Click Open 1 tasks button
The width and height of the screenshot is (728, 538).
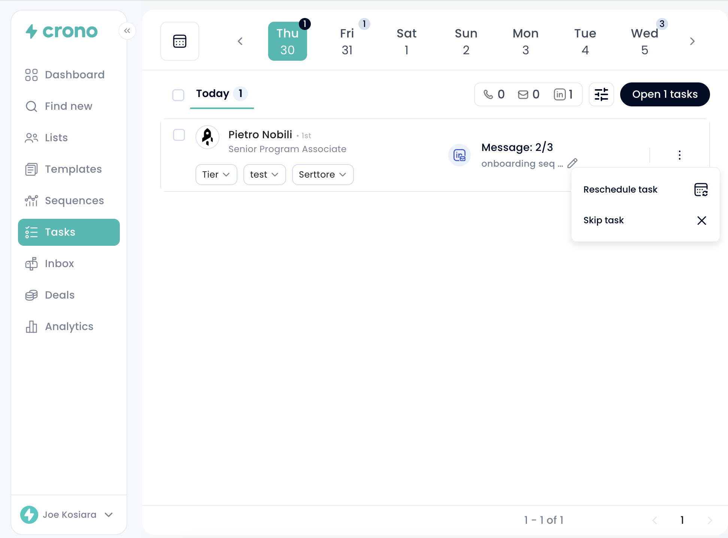[664, 94]
